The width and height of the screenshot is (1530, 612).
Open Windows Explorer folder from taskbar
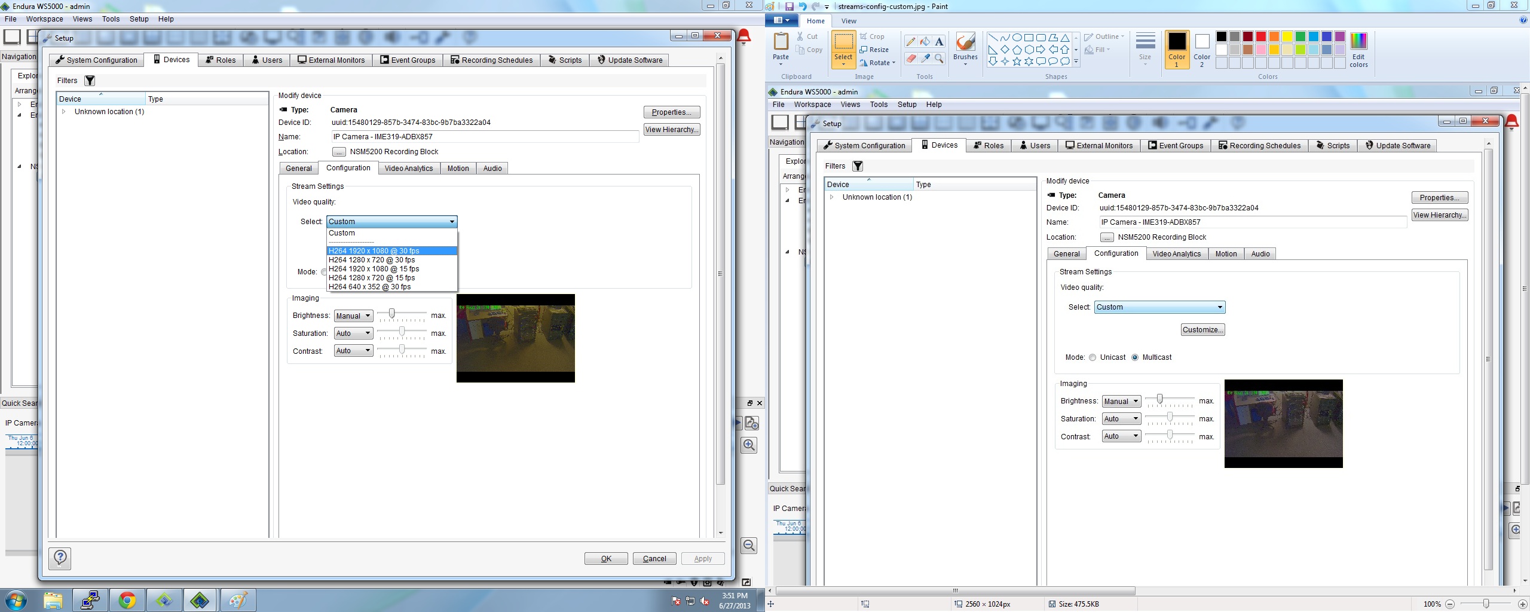click(x=53, y=600)
